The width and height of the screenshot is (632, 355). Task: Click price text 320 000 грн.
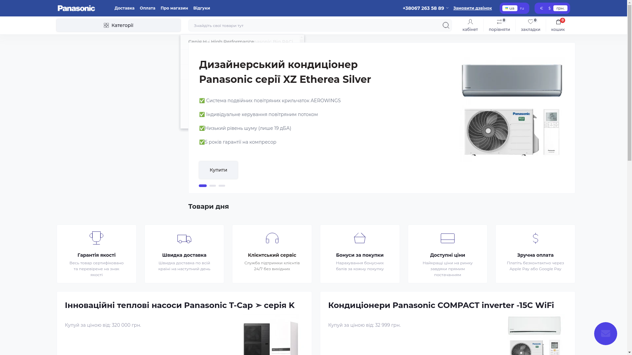tap(126, 325)
